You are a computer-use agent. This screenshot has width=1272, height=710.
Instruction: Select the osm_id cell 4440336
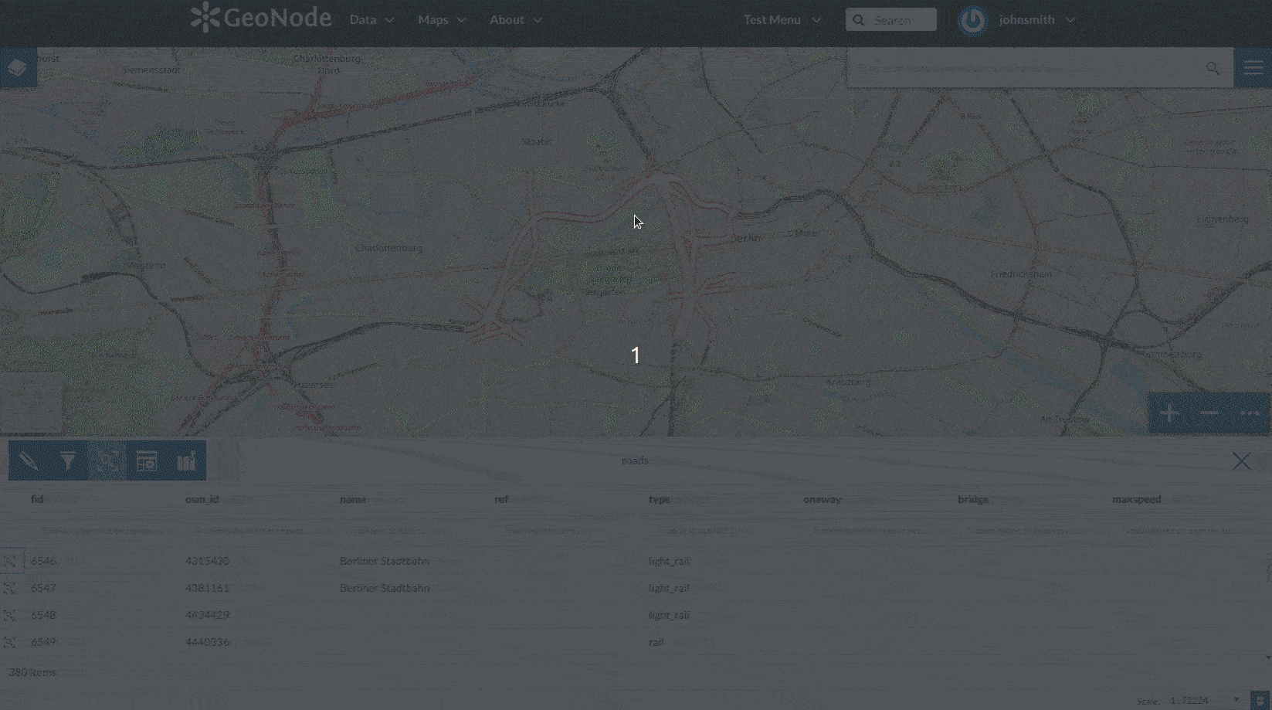coord(207,642)
